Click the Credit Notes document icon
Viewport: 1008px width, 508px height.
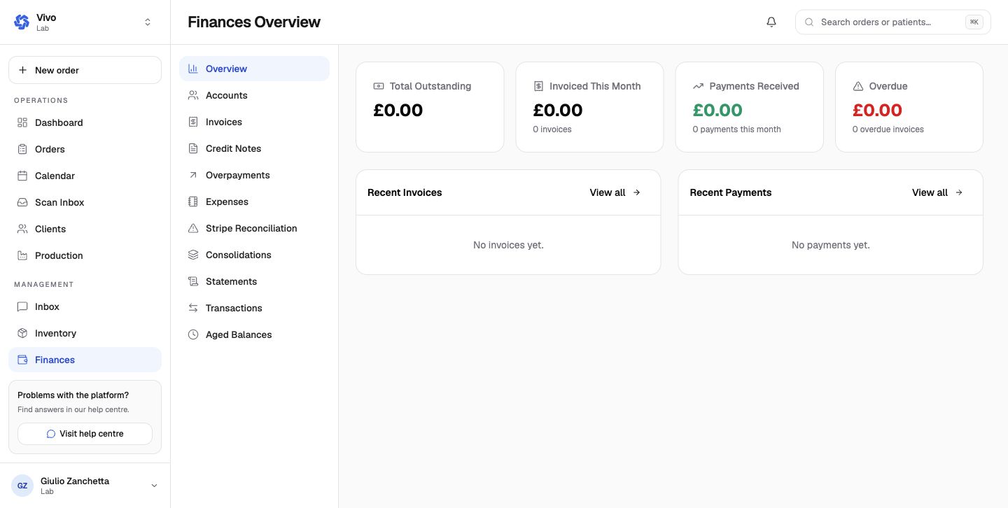tap(193, 148)
